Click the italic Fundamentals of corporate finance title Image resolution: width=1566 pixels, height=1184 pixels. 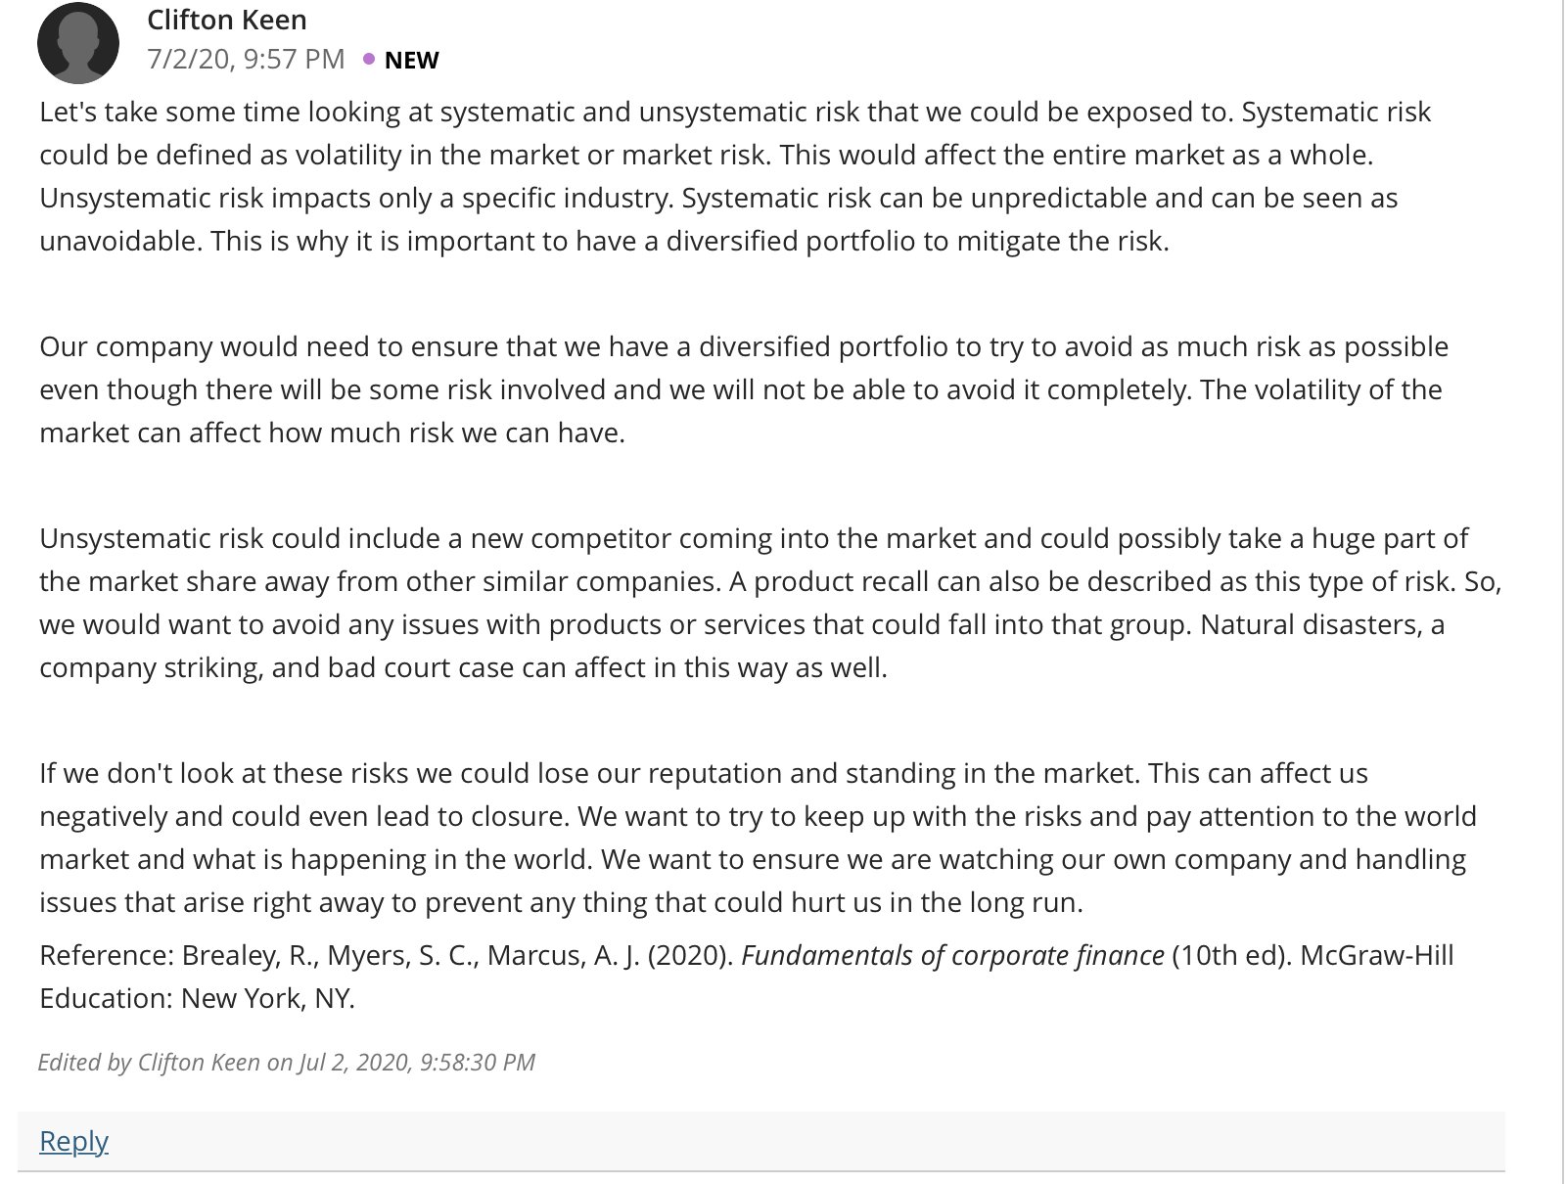[x=952, y=956]
